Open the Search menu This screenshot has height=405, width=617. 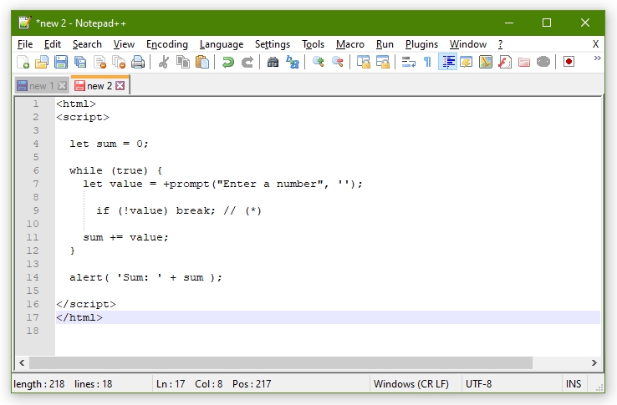(87, 44)
